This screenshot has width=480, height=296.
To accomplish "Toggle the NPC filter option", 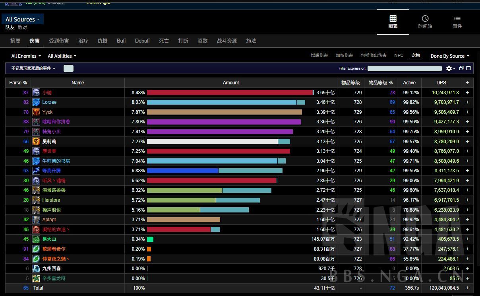I will coord(399,56).
